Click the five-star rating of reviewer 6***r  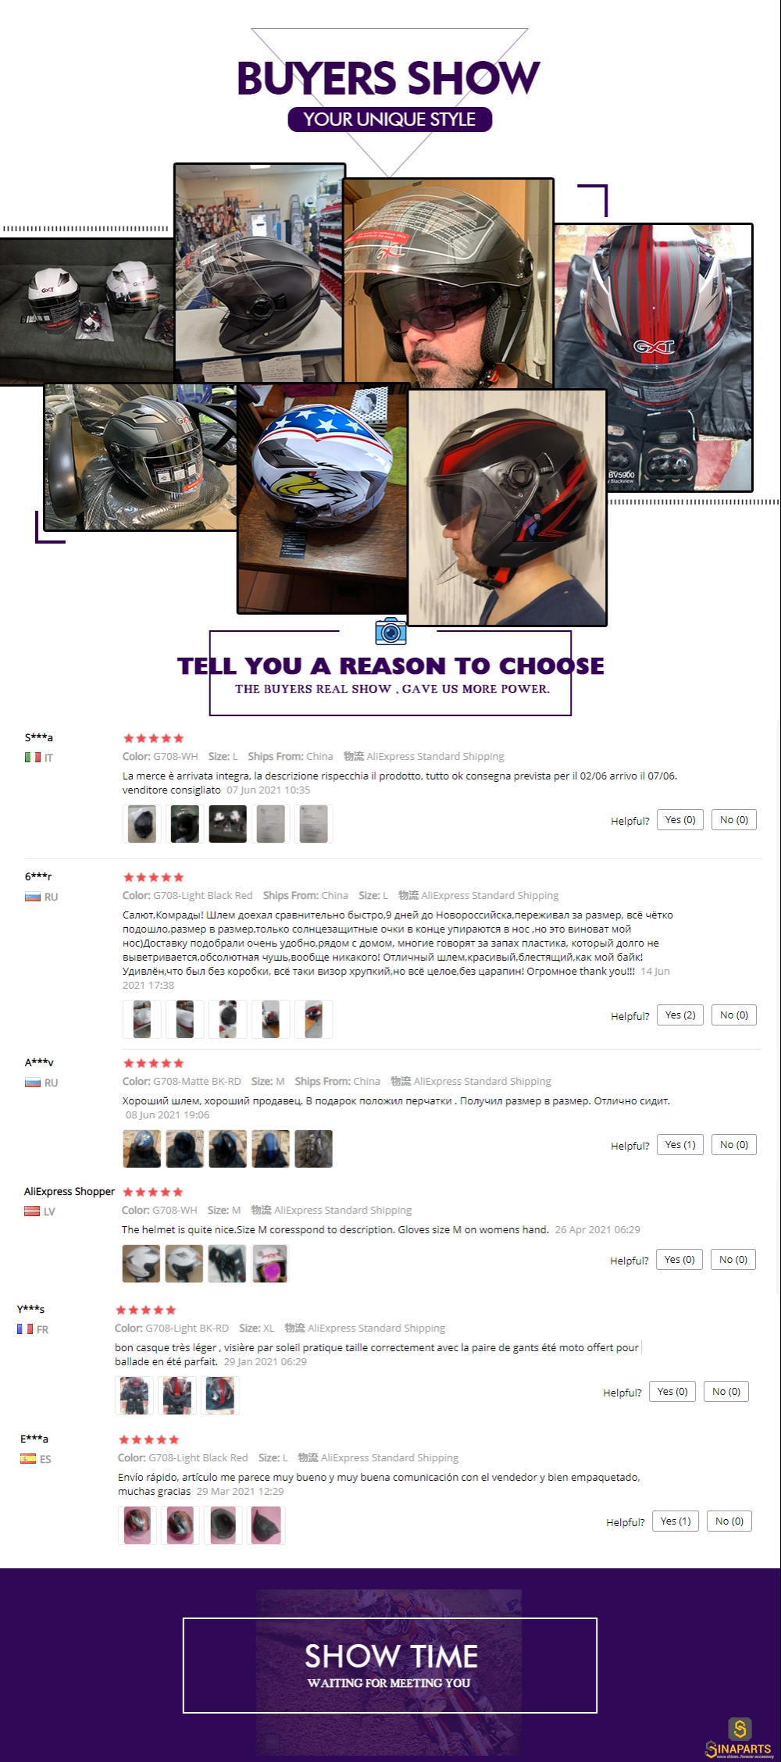click(154, 877)
